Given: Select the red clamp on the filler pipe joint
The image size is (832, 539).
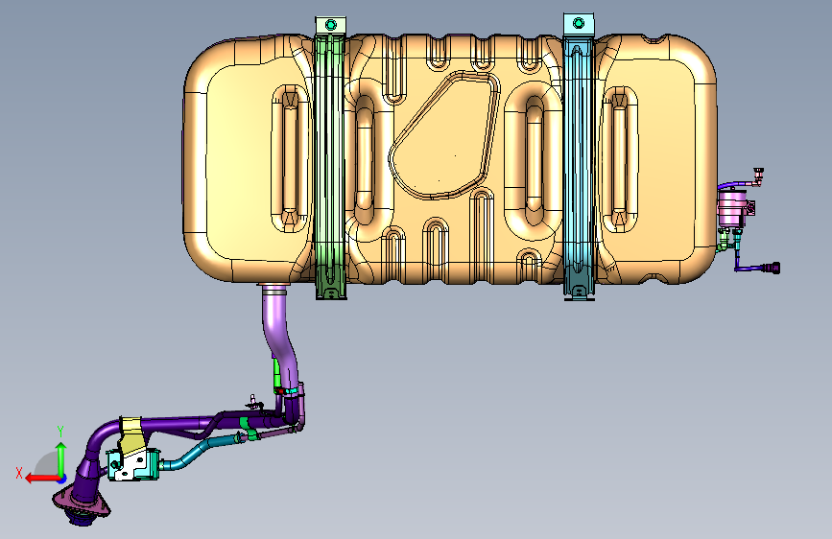Looking at the screenshot, I should click(279, 391).
